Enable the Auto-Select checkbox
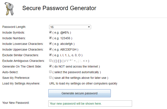167x109 pixels. pos(50,72)
